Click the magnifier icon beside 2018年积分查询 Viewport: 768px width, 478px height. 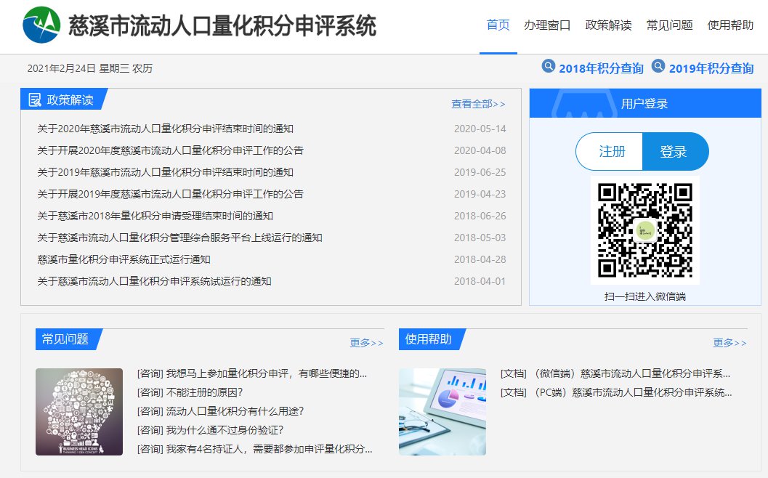[549, 67]
